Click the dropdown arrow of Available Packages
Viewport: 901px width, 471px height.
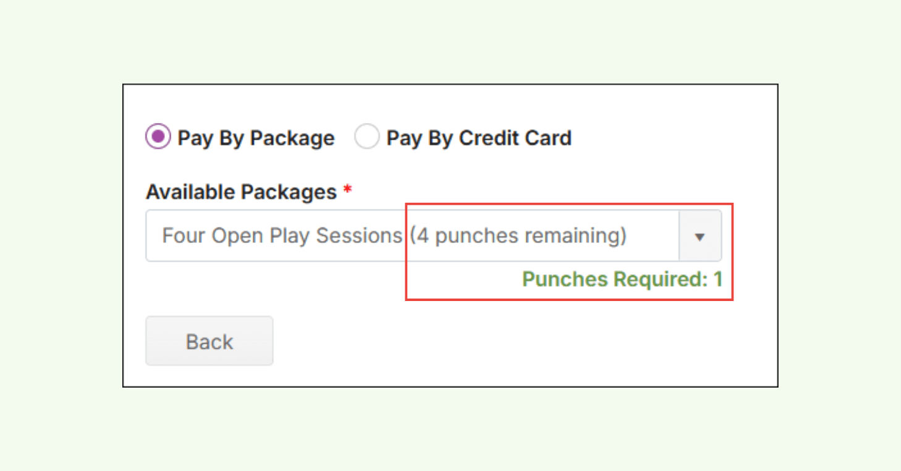pos(700,236)
